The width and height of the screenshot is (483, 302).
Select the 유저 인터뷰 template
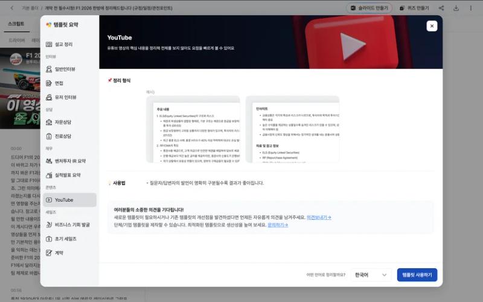point(69,97)
